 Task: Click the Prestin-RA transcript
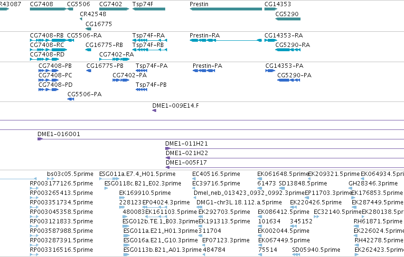[226, 40]
